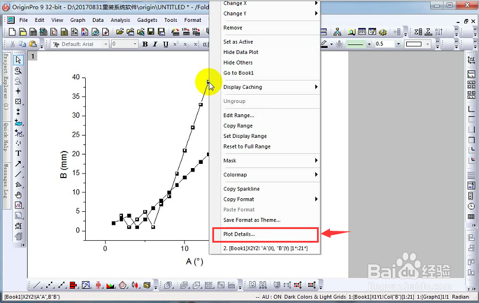
Task: Click the Paste clipboard icon
Action: (x=33, y=44)
